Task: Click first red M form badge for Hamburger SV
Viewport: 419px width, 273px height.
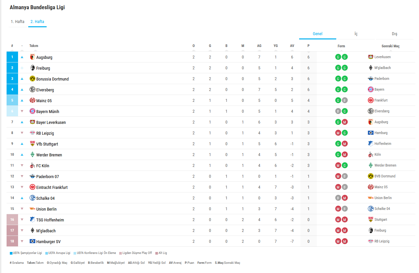Action: coord(338,241)
